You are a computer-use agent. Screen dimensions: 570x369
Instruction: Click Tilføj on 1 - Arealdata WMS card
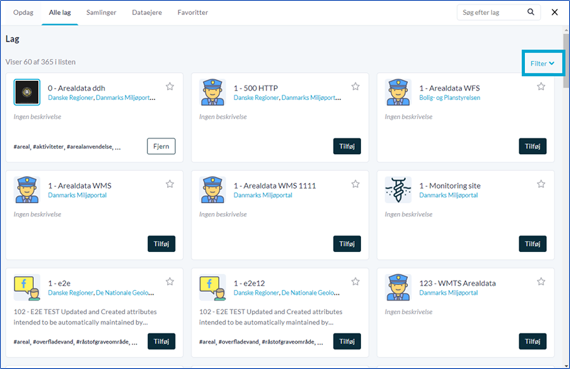161,244
